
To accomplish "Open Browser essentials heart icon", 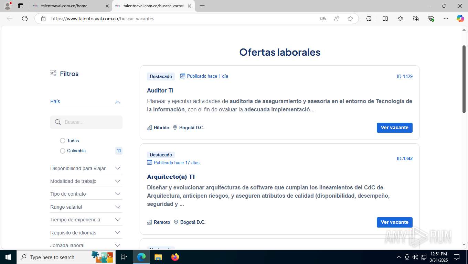I will tap(431, 19).
